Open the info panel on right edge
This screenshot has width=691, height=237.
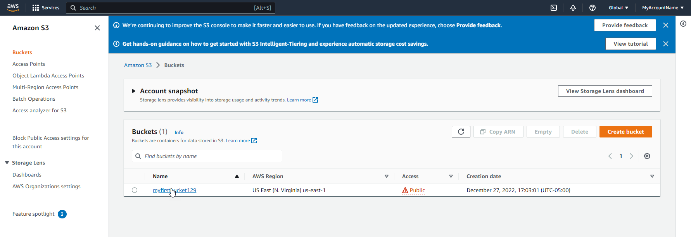683,24
